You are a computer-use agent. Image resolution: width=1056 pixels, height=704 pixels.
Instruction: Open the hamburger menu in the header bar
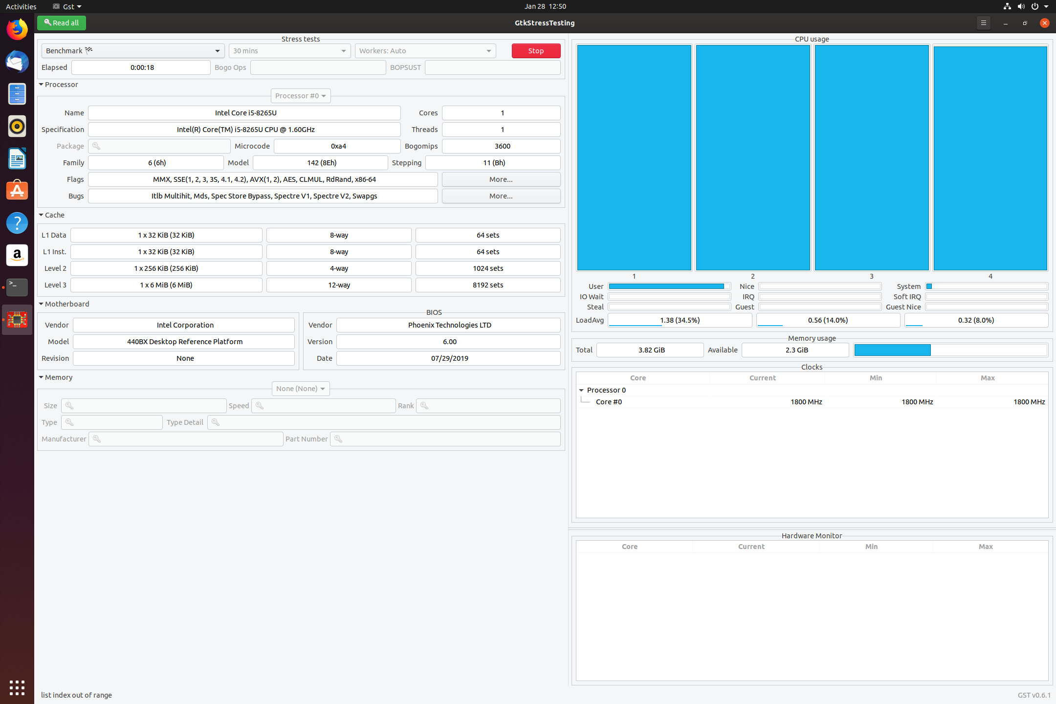(x=983, y=23)
